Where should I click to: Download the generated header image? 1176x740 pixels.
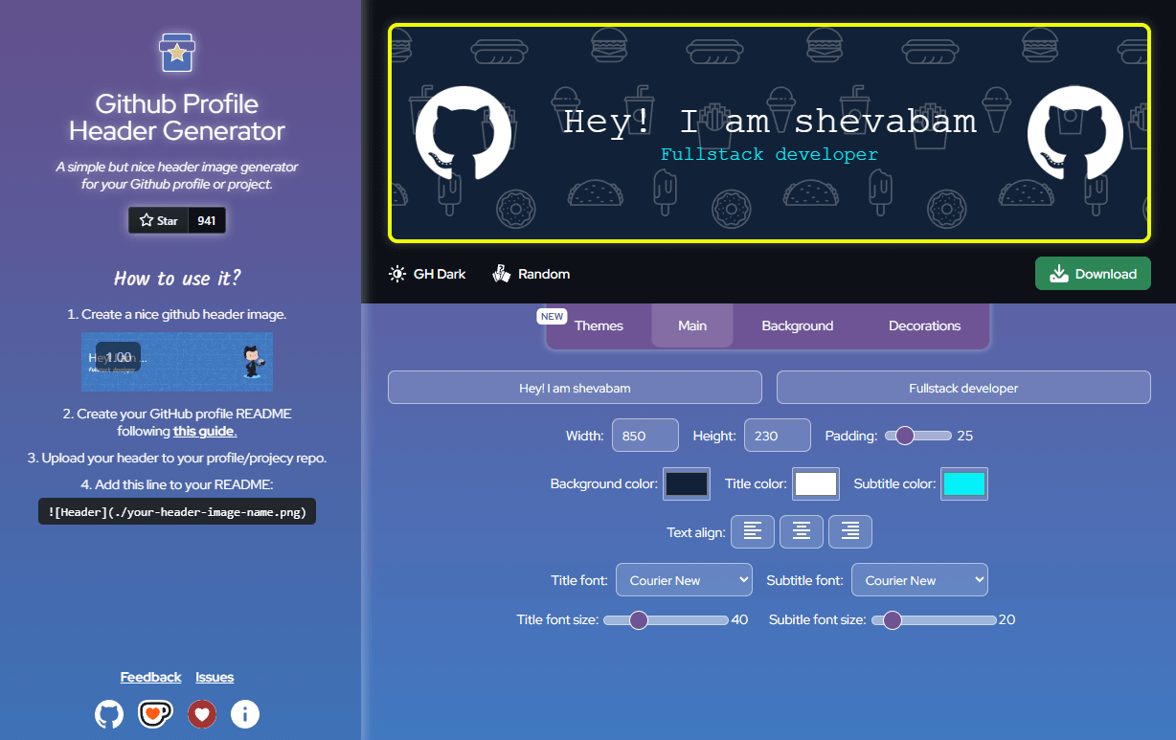tap(1093, 274)
